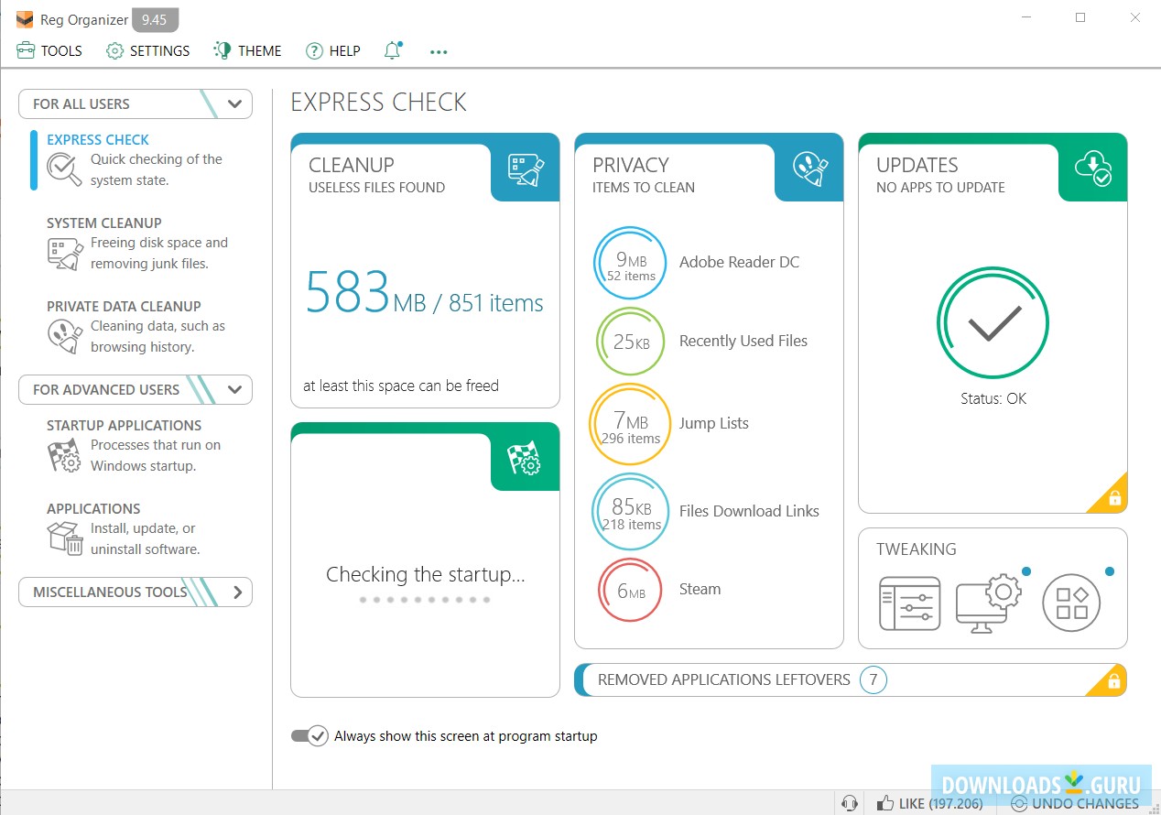Click UNDO CHANGES in the status bar

point(1076,803)
